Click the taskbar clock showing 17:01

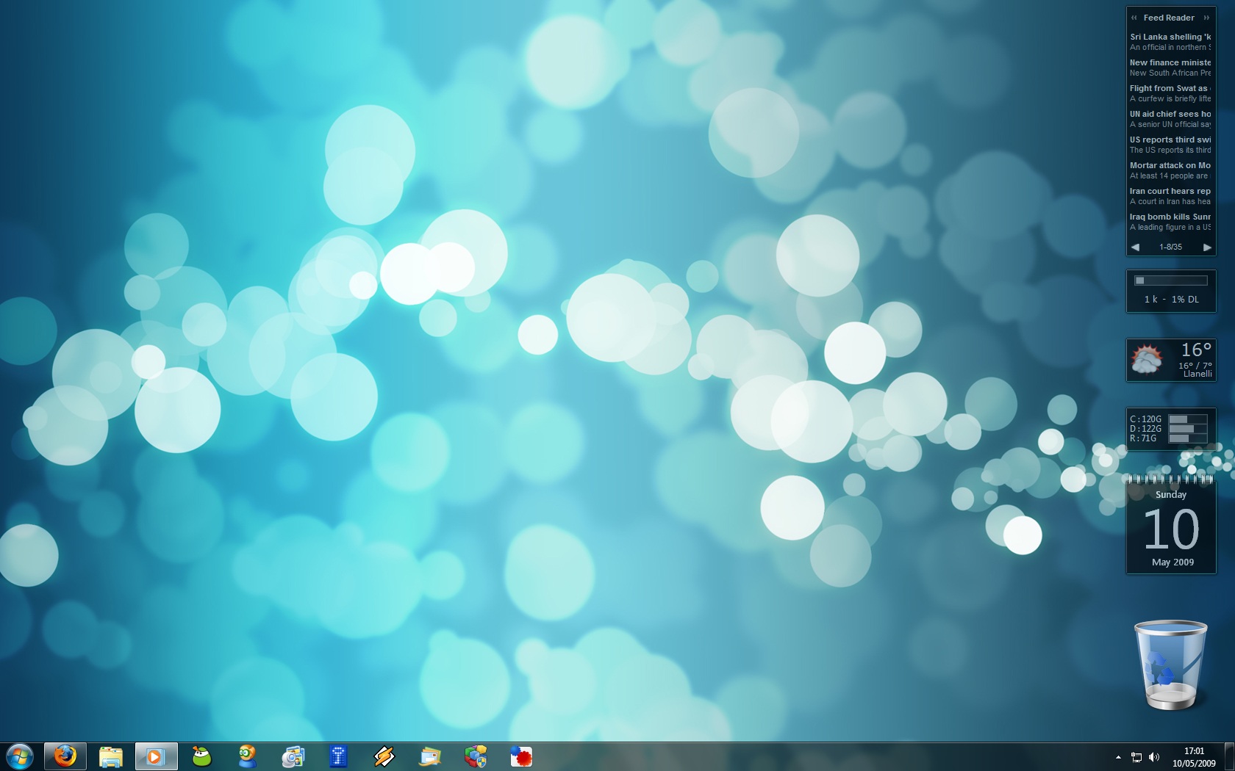[x=1194, y=757]
